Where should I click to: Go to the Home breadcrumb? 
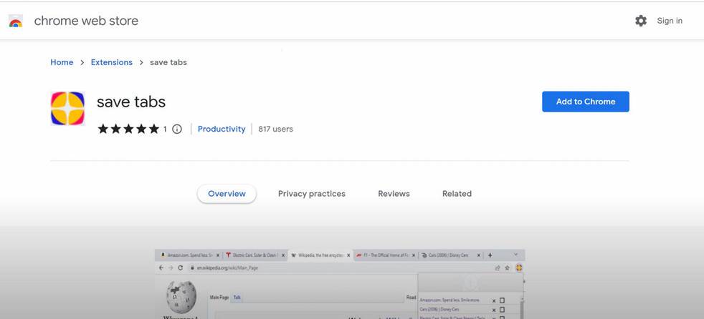62,62
